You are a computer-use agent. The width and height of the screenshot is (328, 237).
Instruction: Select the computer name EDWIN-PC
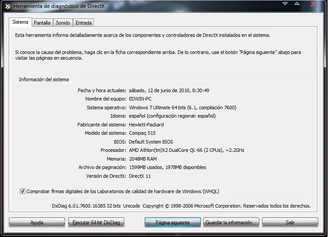point(140,99)
